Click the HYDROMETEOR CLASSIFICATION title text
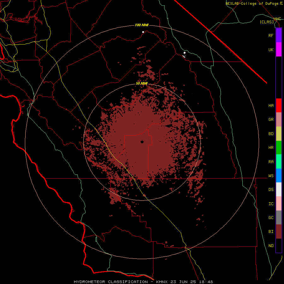This screenshot has height=284, width=284. coord(111,282)
